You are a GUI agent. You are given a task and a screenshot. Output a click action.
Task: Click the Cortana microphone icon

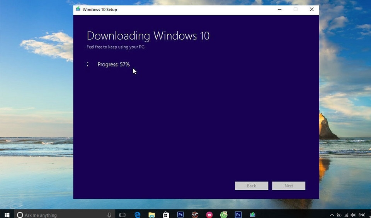109,215
